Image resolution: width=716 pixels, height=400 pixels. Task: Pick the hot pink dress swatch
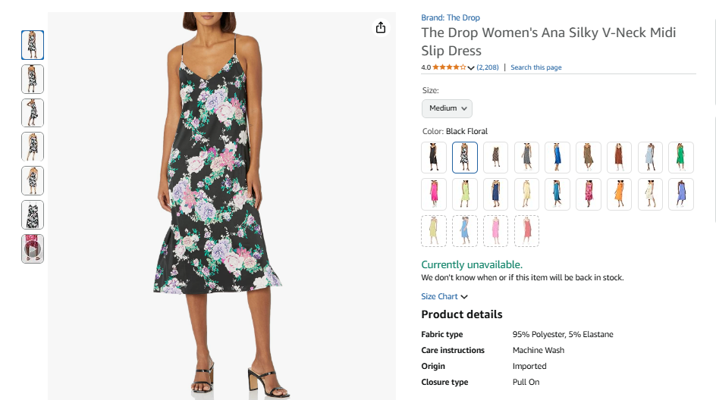click(x=434, y=194)
